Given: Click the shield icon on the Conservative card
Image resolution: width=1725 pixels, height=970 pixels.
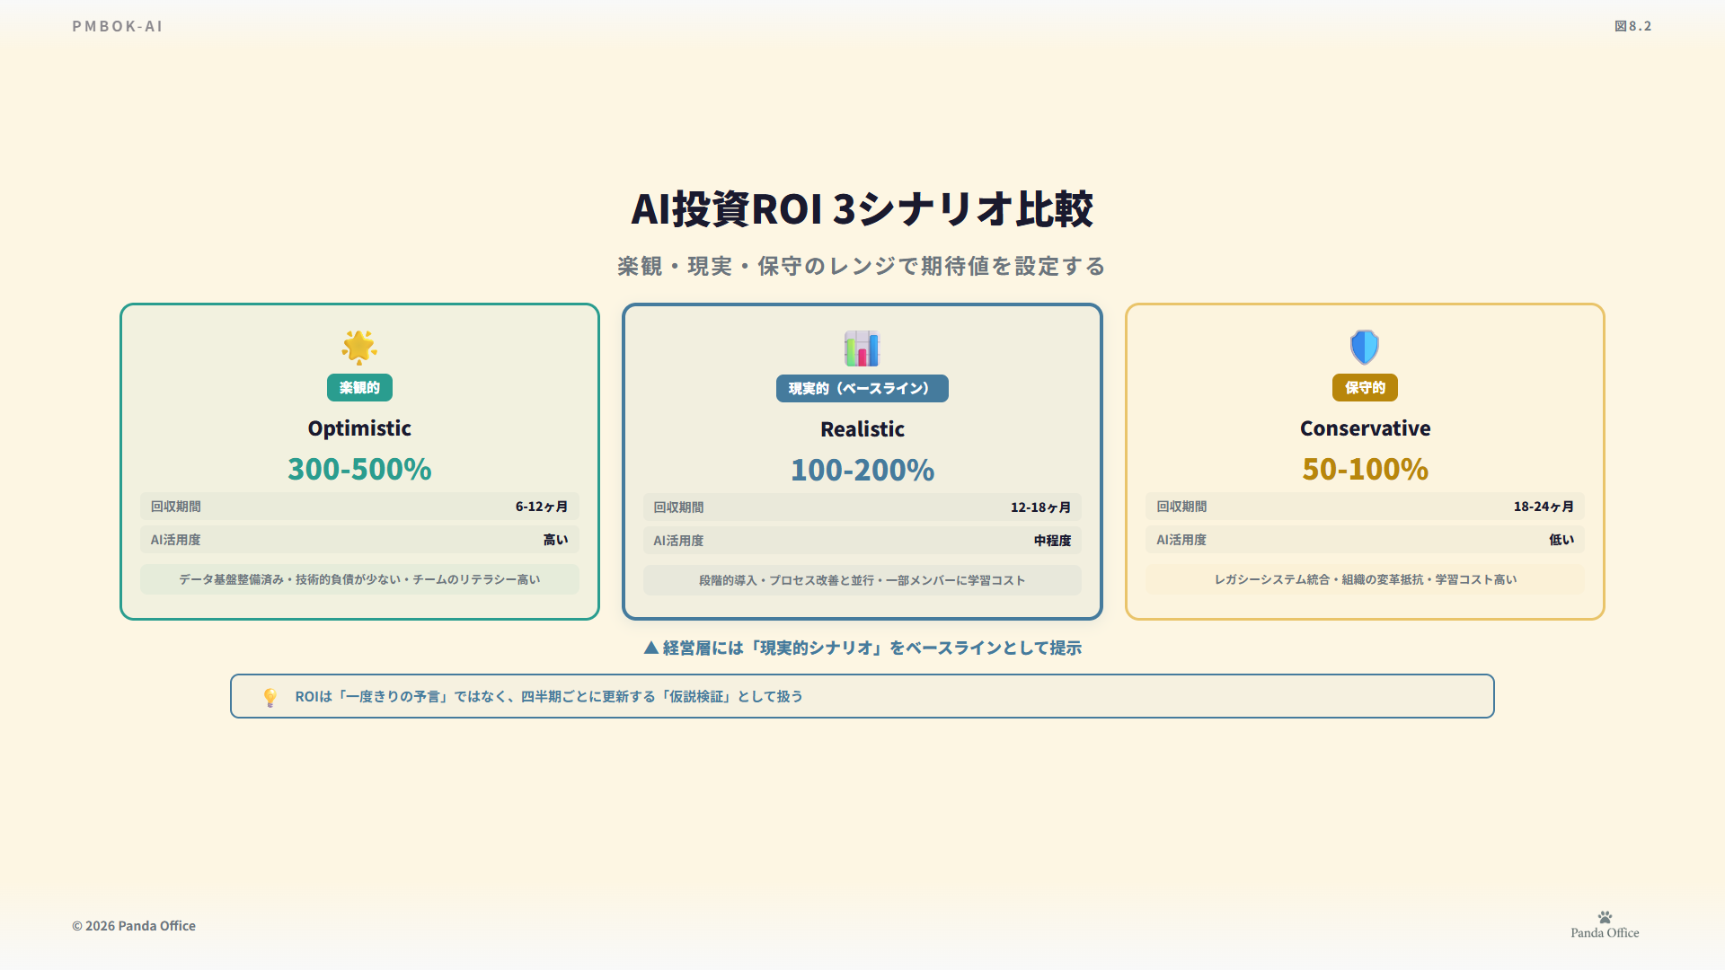Looking at the screenshot, I should tap(1364, 347).
